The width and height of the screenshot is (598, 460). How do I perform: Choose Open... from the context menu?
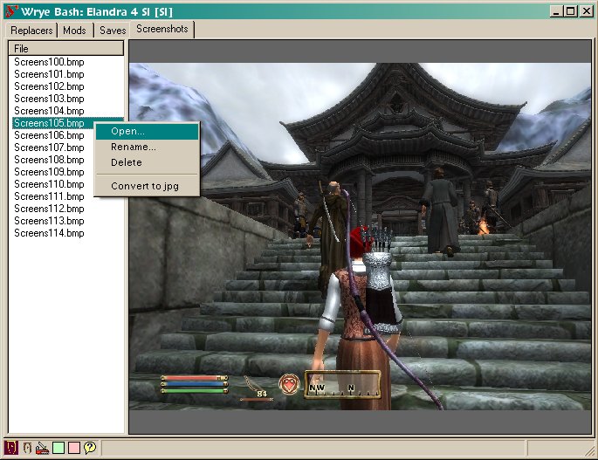click(148, 131)
